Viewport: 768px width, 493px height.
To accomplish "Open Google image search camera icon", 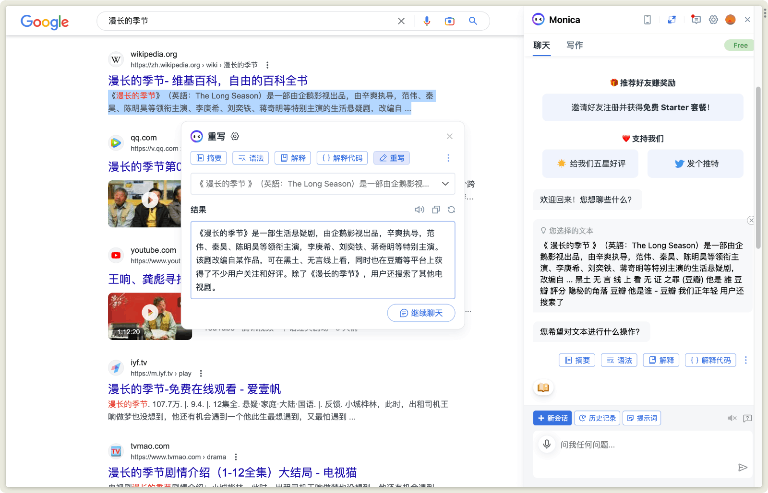I will point(449,21).
